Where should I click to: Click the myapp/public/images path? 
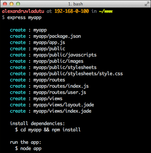(58, 61)
